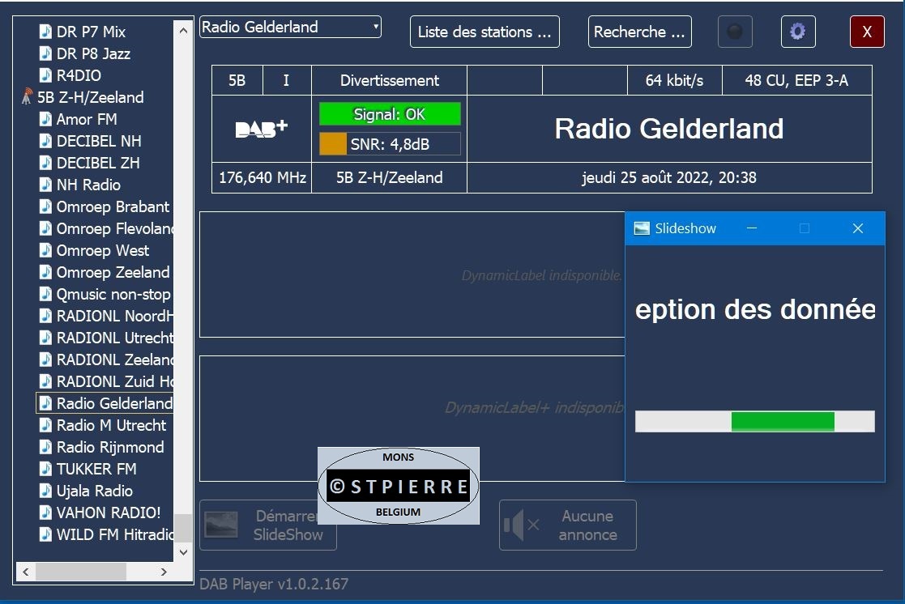Click the Aucune annonce button
Screen dimensions: 905x604
[x=568, y=525]
